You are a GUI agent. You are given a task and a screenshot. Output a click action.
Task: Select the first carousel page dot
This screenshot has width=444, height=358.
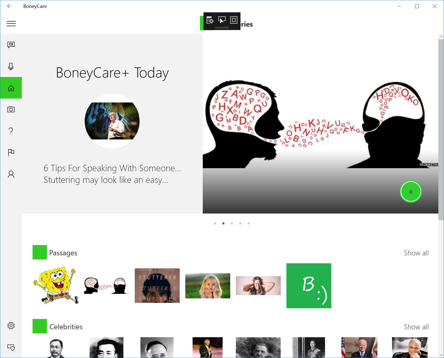coord(215,223)
